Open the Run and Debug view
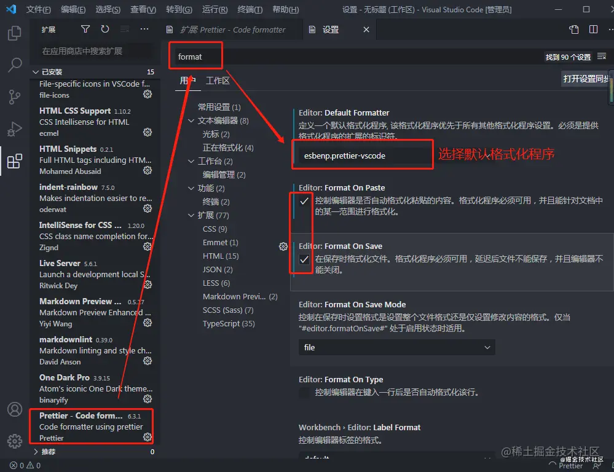Image resolution: width=614 pixels, height=472 pixels. [x=15, y=129]
